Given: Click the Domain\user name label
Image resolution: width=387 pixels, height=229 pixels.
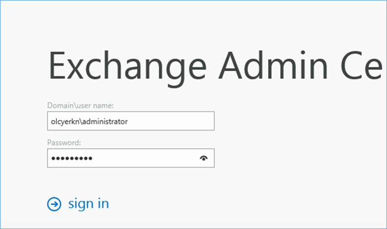Looking at the screenshot, I should 80,106.
